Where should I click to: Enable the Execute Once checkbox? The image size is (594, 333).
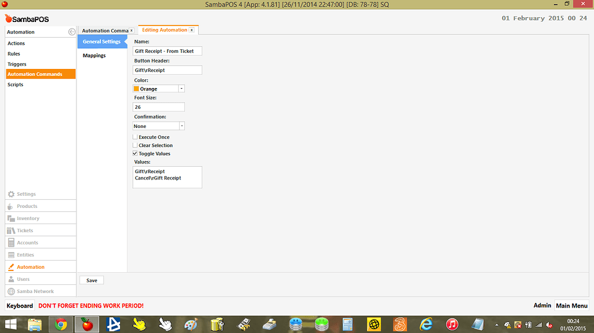[x=135, y=137]
